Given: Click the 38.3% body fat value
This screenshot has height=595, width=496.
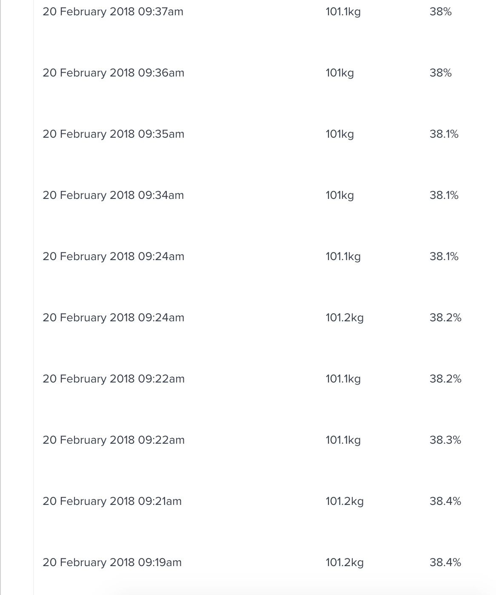Looking at the screenshot, I should 445,440.
